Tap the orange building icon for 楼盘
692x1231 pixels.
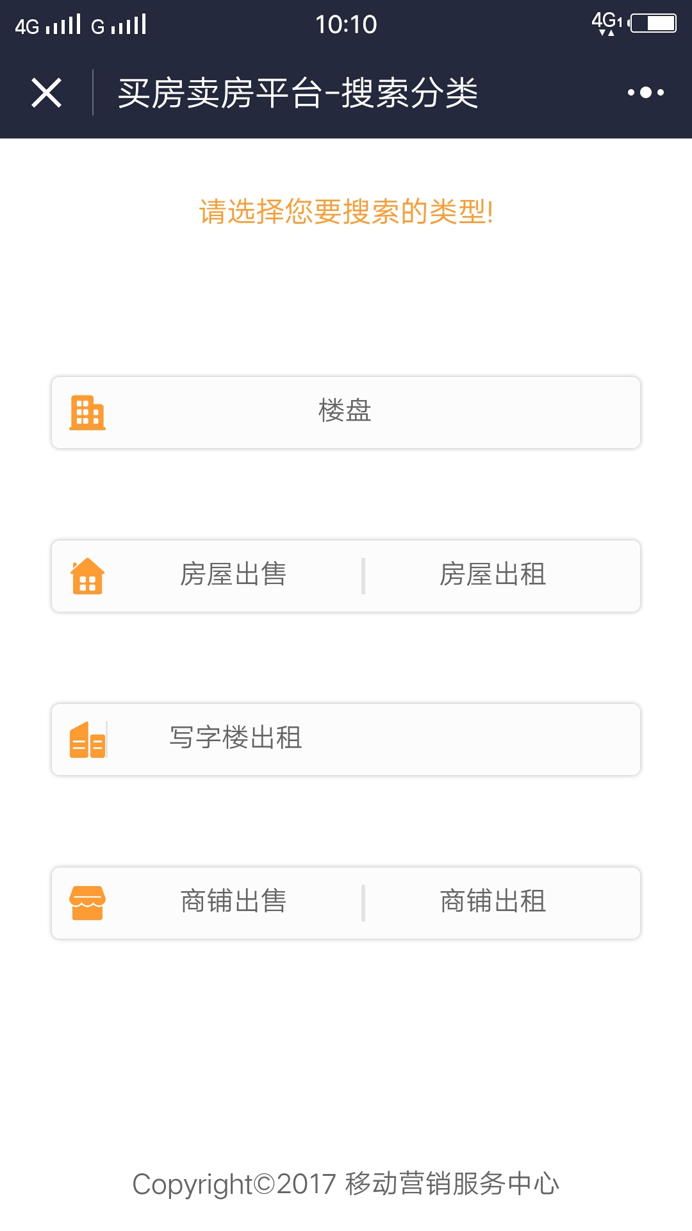[x=87, y=412]
